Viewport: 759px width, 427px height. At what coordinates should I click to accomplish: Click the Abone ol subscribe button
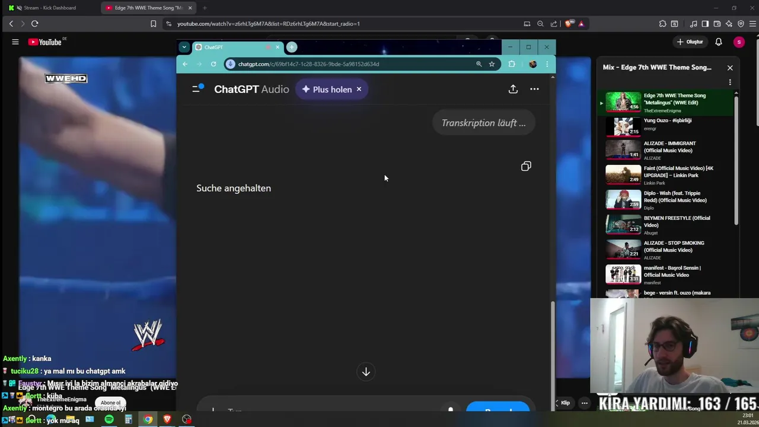coord(110,403)
